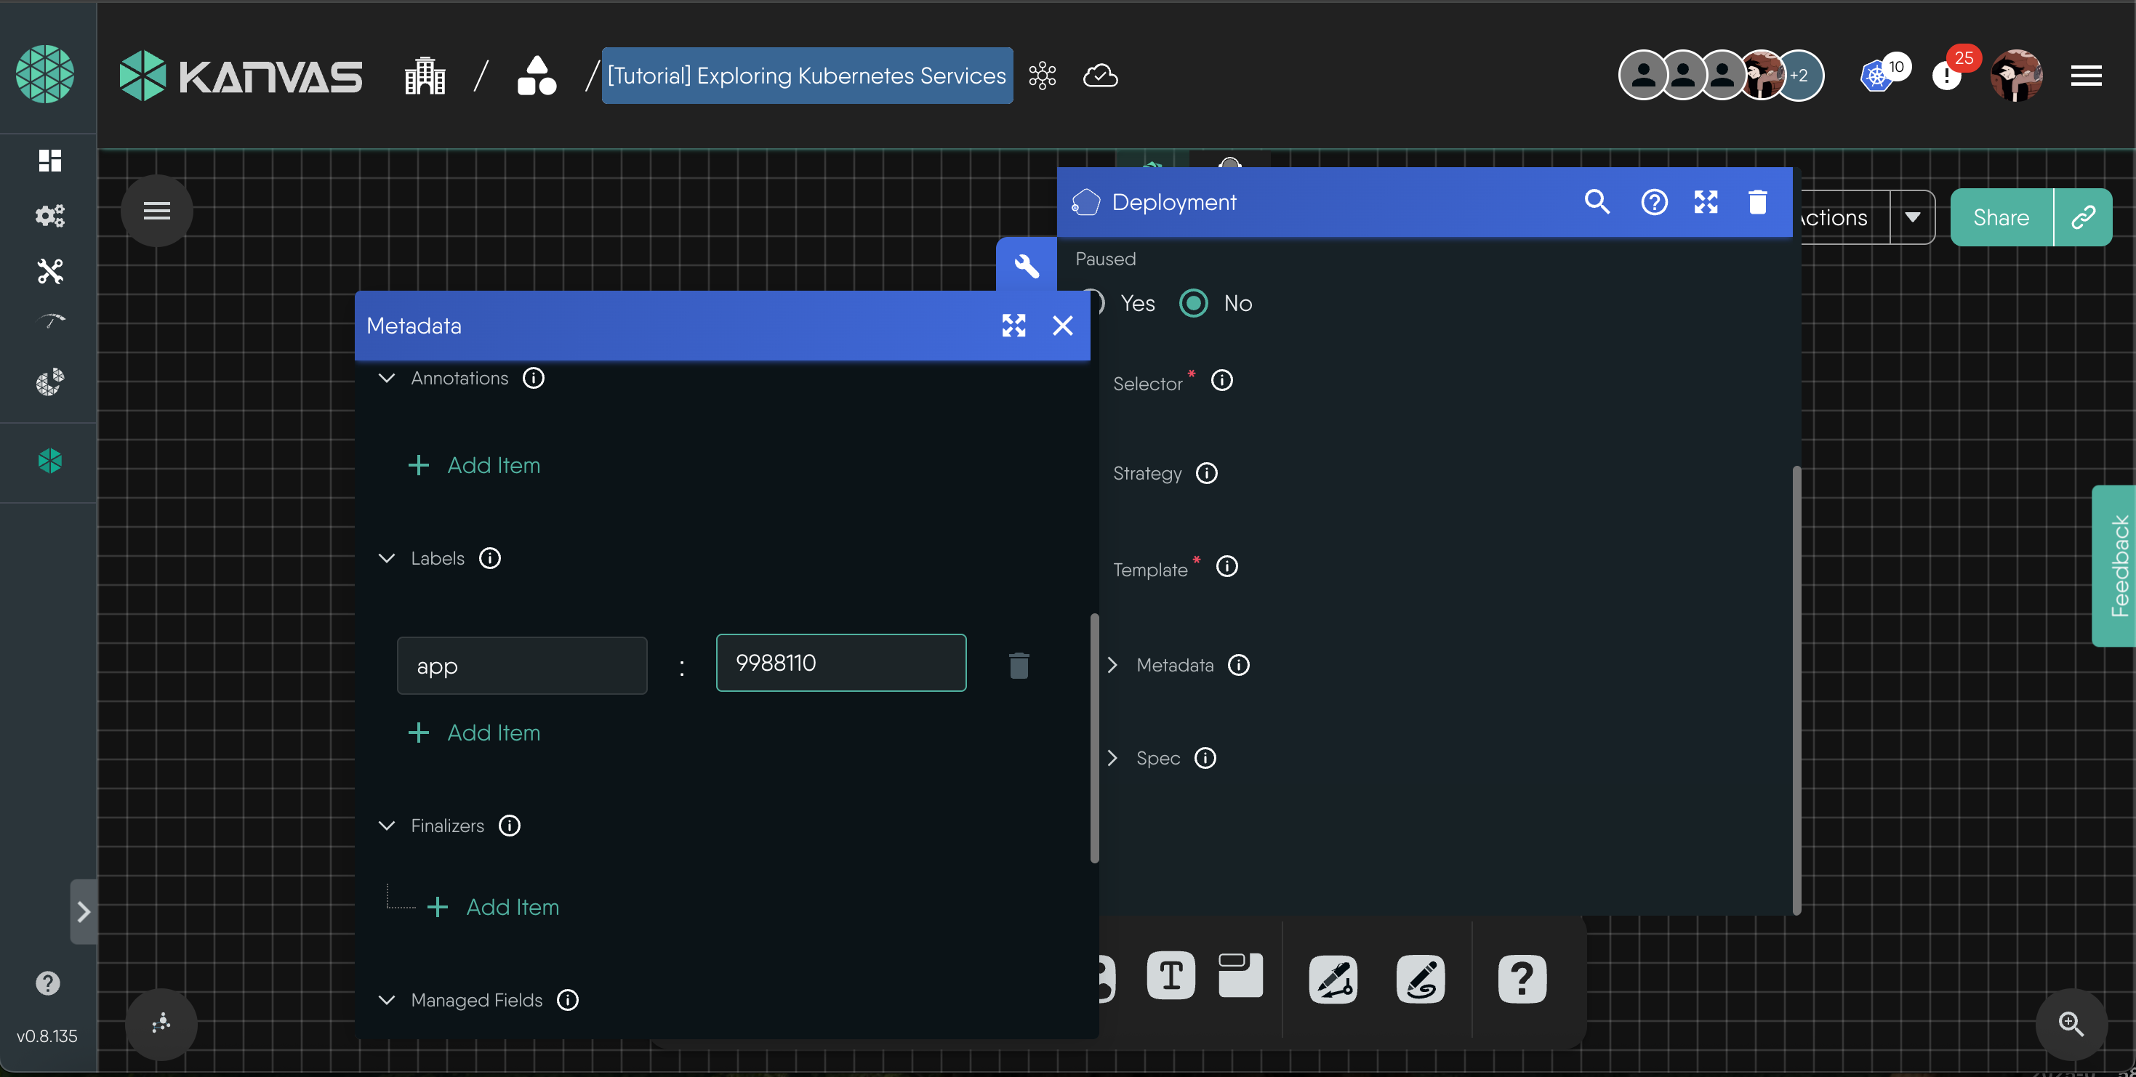
Task: Open the top-right hamburger menu
Action: [x=2085, y=76]
